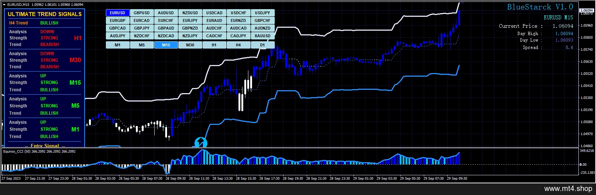Click the current price tag on axis
The image size is (596, 195).
(x=587, y=11)
